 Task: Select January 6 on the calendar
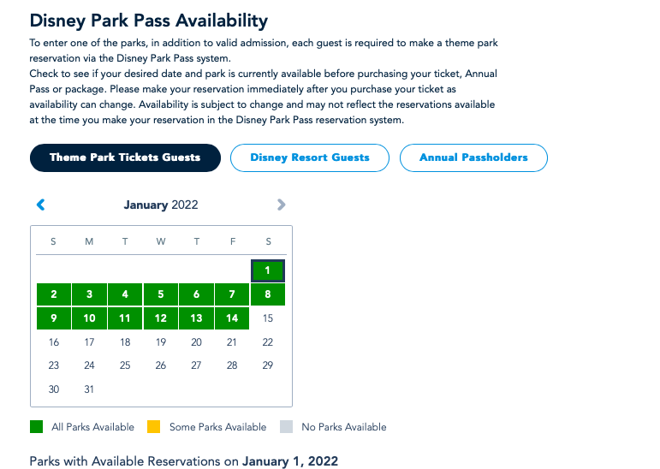(196, 294)
